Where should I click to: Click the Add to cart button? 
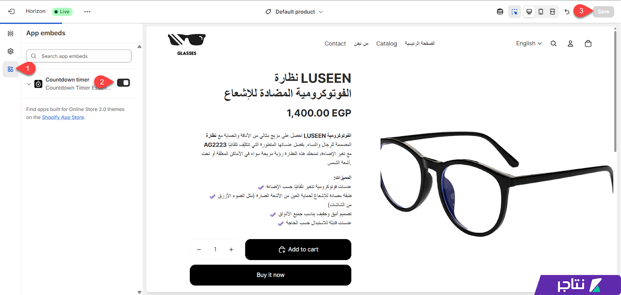(298, 250)
